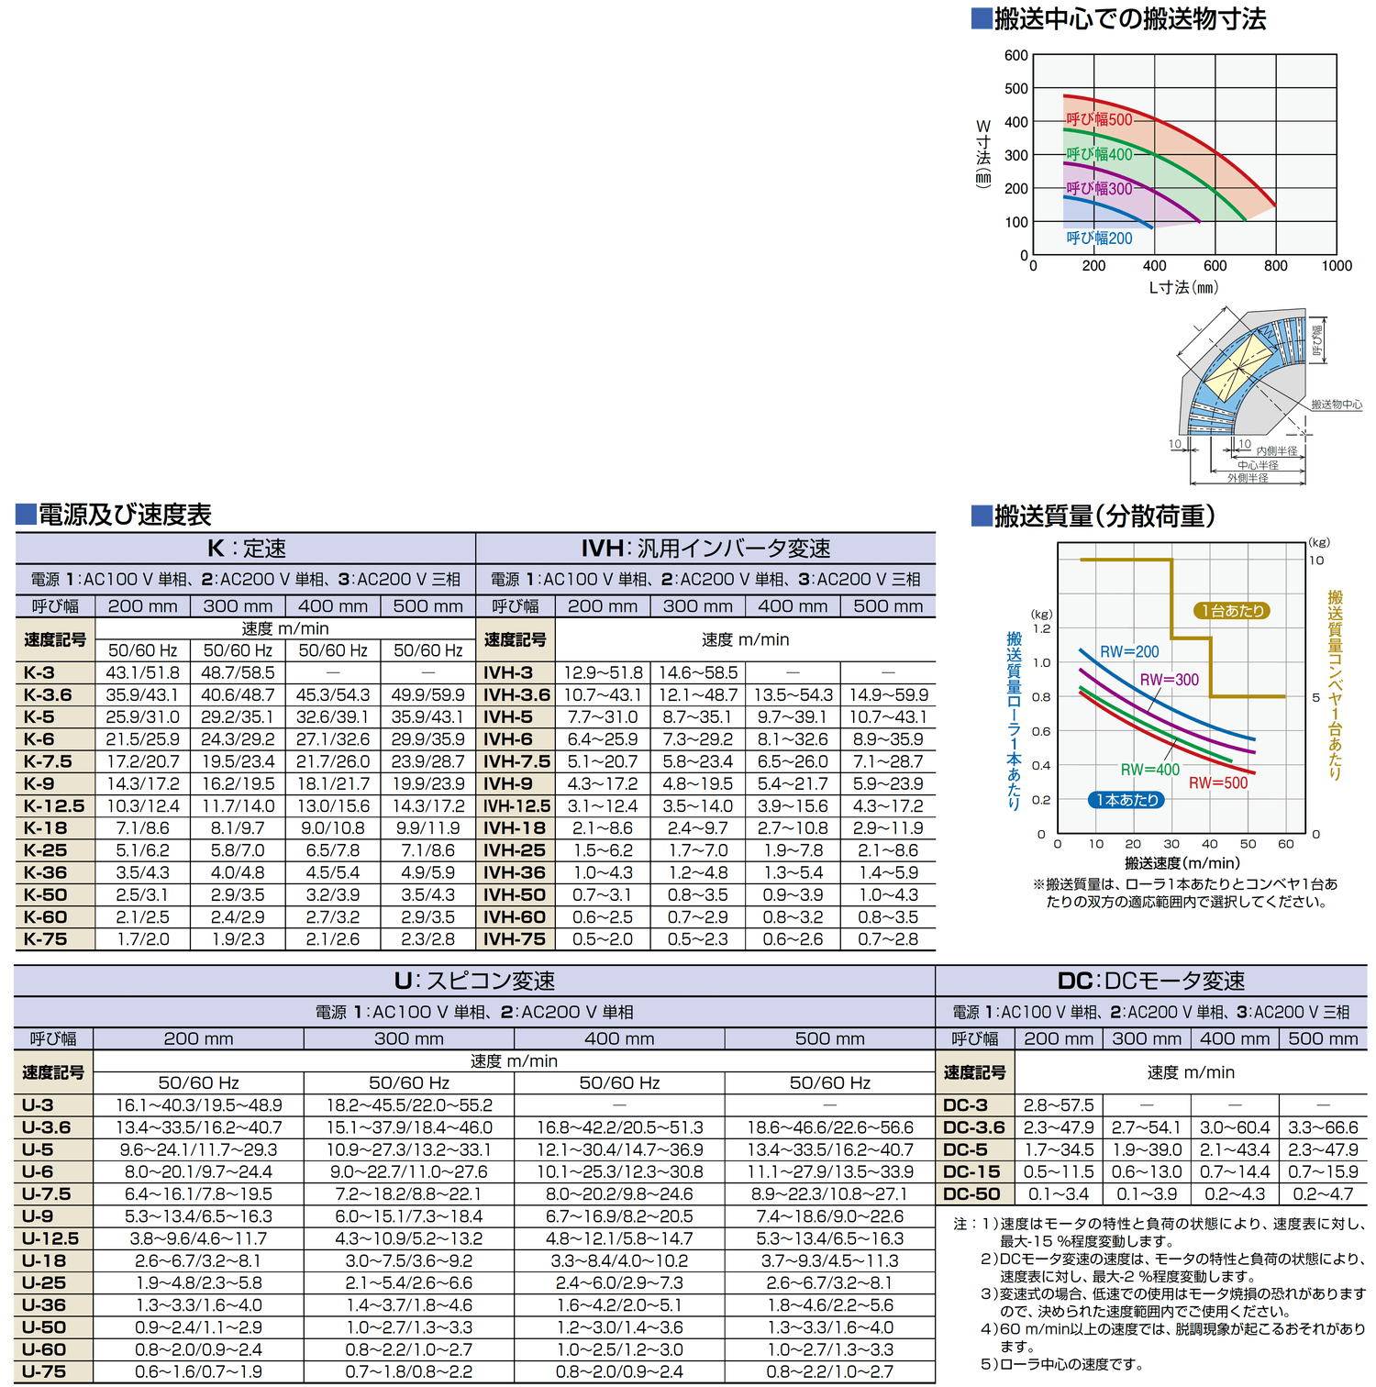The width and height of the screenshot is (1376, 1387).
Task: Select the U-36 speed code cell
Action: pos(54,1305)
